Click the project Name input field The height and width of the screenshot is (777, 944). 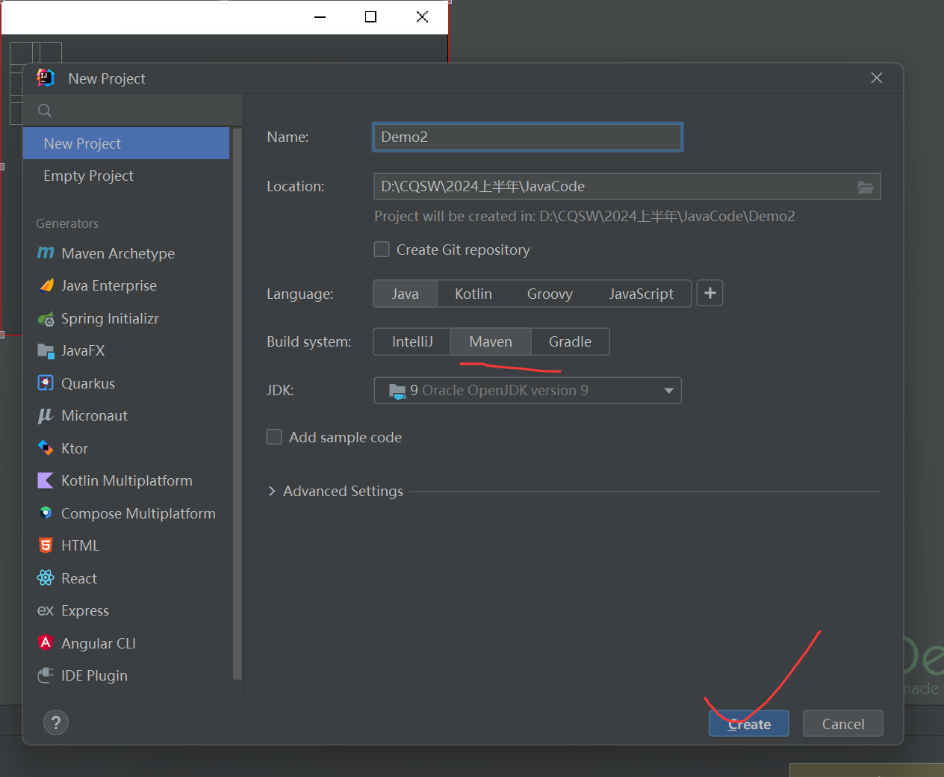click(527, 137)
